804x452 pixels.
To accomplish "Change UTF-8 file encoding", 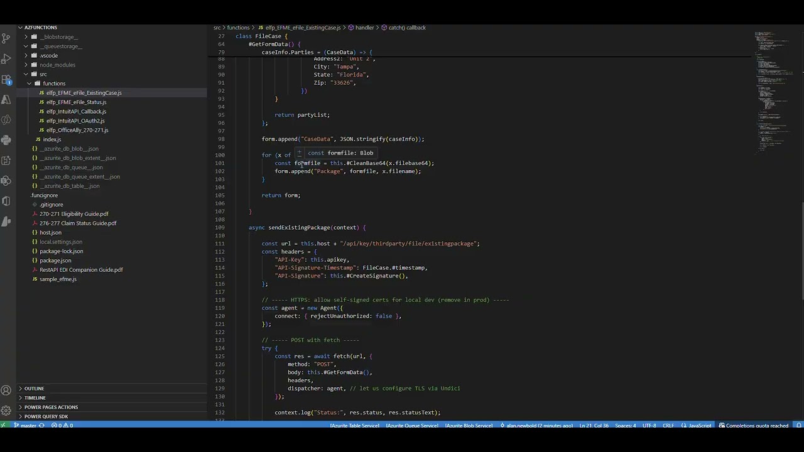I will click(649, 426).
